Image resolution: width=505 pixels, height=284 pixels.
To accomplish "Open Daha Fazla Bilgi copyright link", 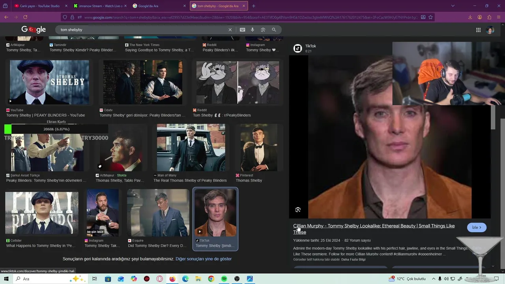I will click(x=353, y=260).
